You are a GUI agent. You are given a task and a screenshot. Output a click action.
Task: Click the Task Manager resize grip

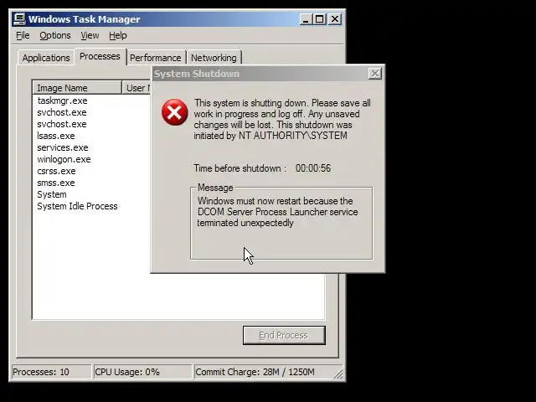pos(338,374)
